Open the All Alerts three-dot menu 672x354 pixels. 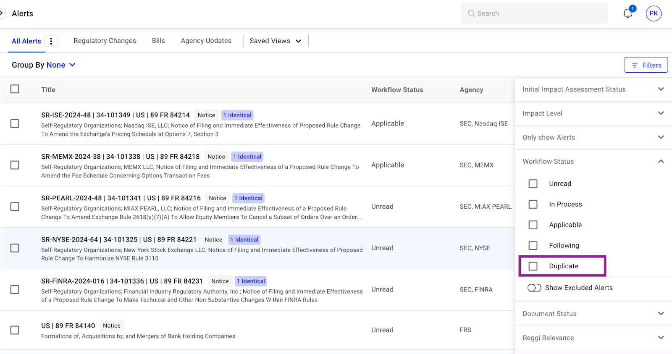click(51, 41)
